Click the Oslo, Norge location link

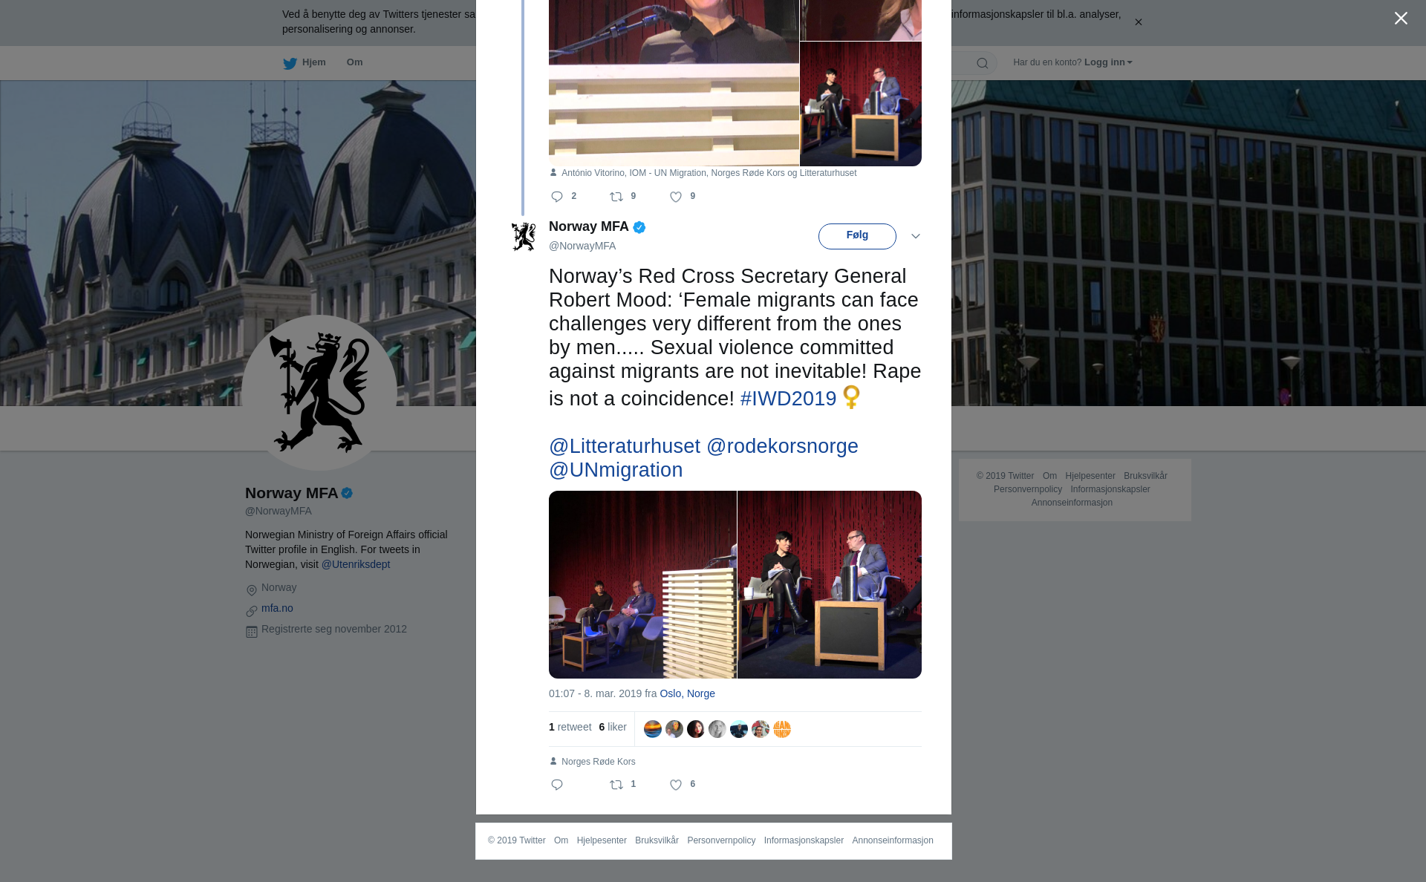(687, 693)
